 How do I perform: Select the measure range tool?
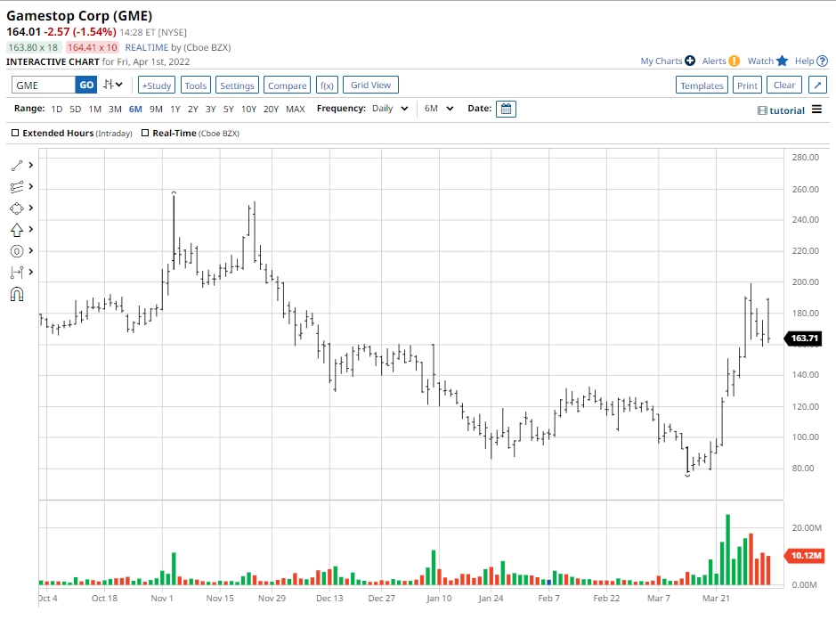17,272
